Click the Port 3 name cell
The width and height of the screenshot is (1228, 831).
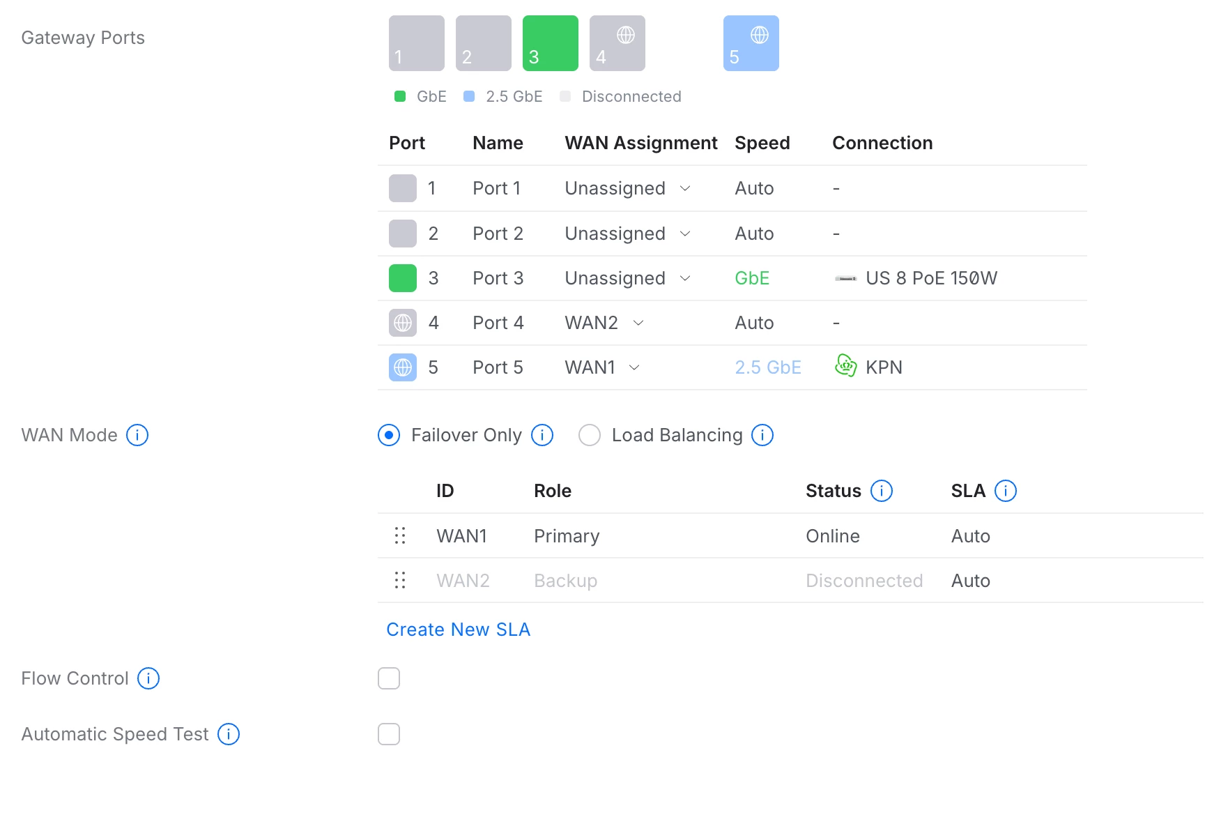(x=498, y=278)
